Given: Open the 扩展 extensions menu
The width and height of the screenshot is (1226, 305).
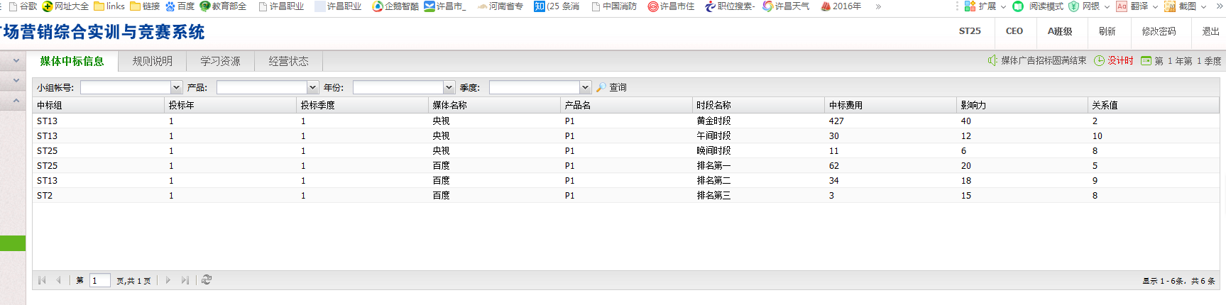Looking at the screenshot, I should click(x=985, y=6).
